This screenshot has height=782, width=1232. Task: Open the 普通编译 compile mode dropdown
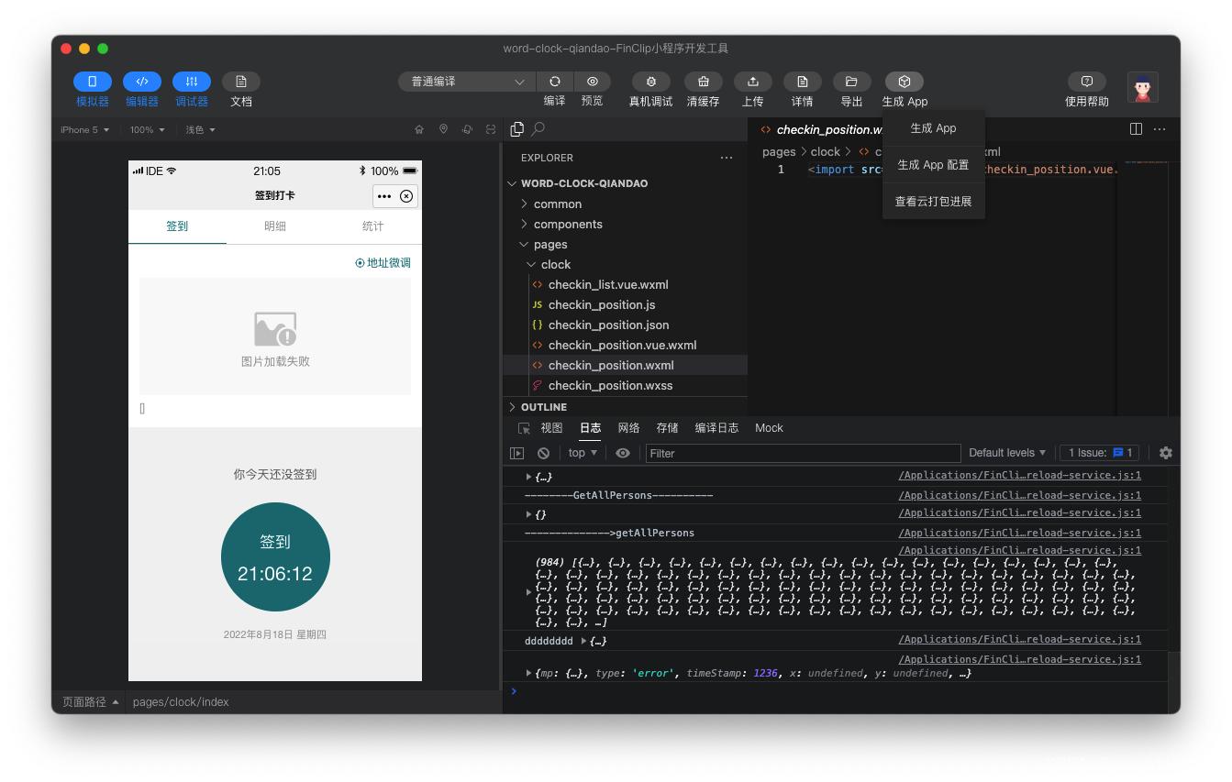pos(467,82)
